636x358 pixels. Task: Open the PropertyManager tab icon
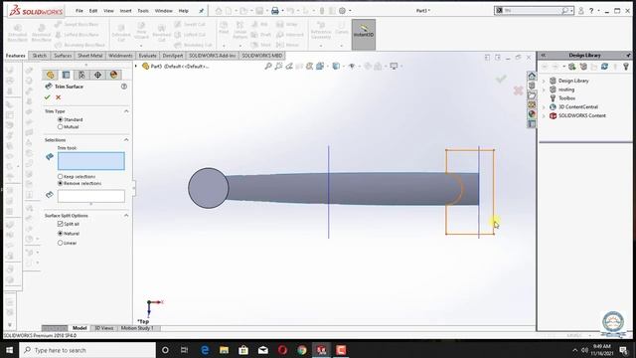coord(66,75)
